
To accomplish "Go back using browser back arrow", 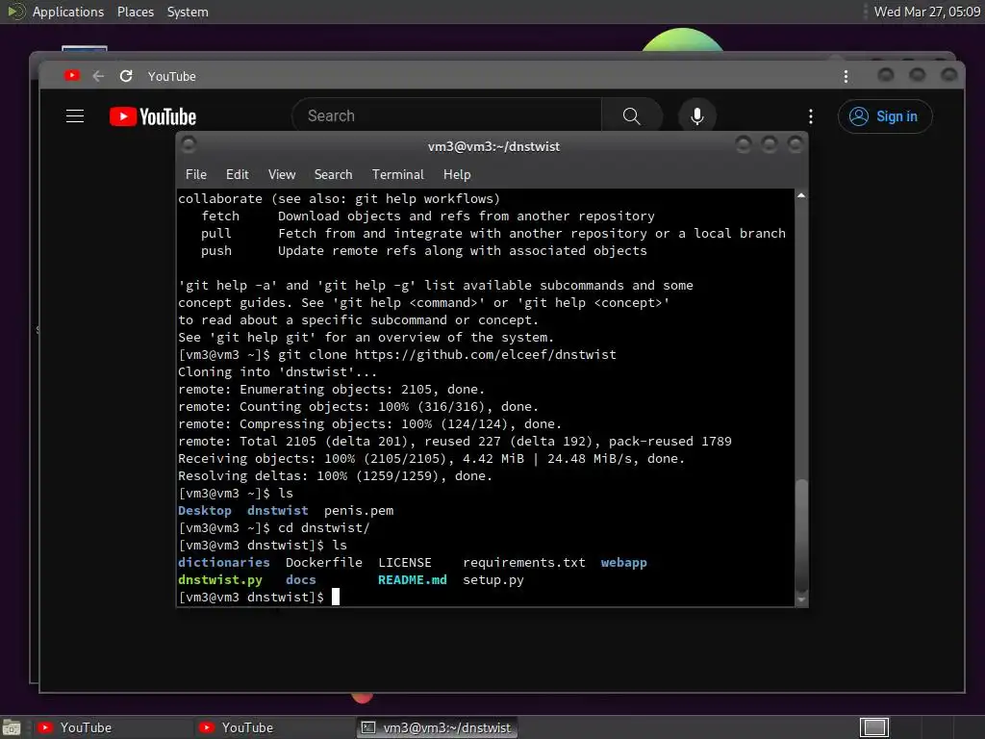I will pyautogui.click(x=98, y=76).
